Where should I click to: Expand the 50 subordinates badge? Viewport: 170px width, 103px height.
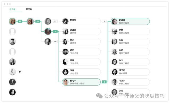[55, 41]
